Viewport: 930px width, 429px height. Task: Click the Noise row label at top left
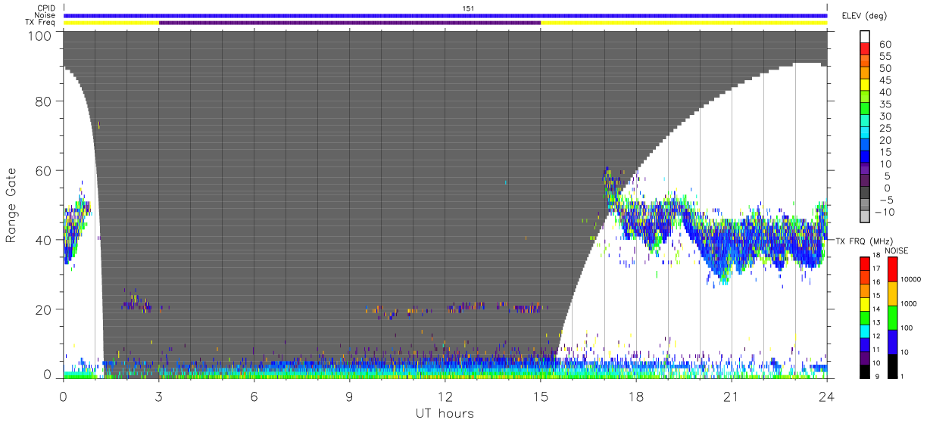pos(44,15)
